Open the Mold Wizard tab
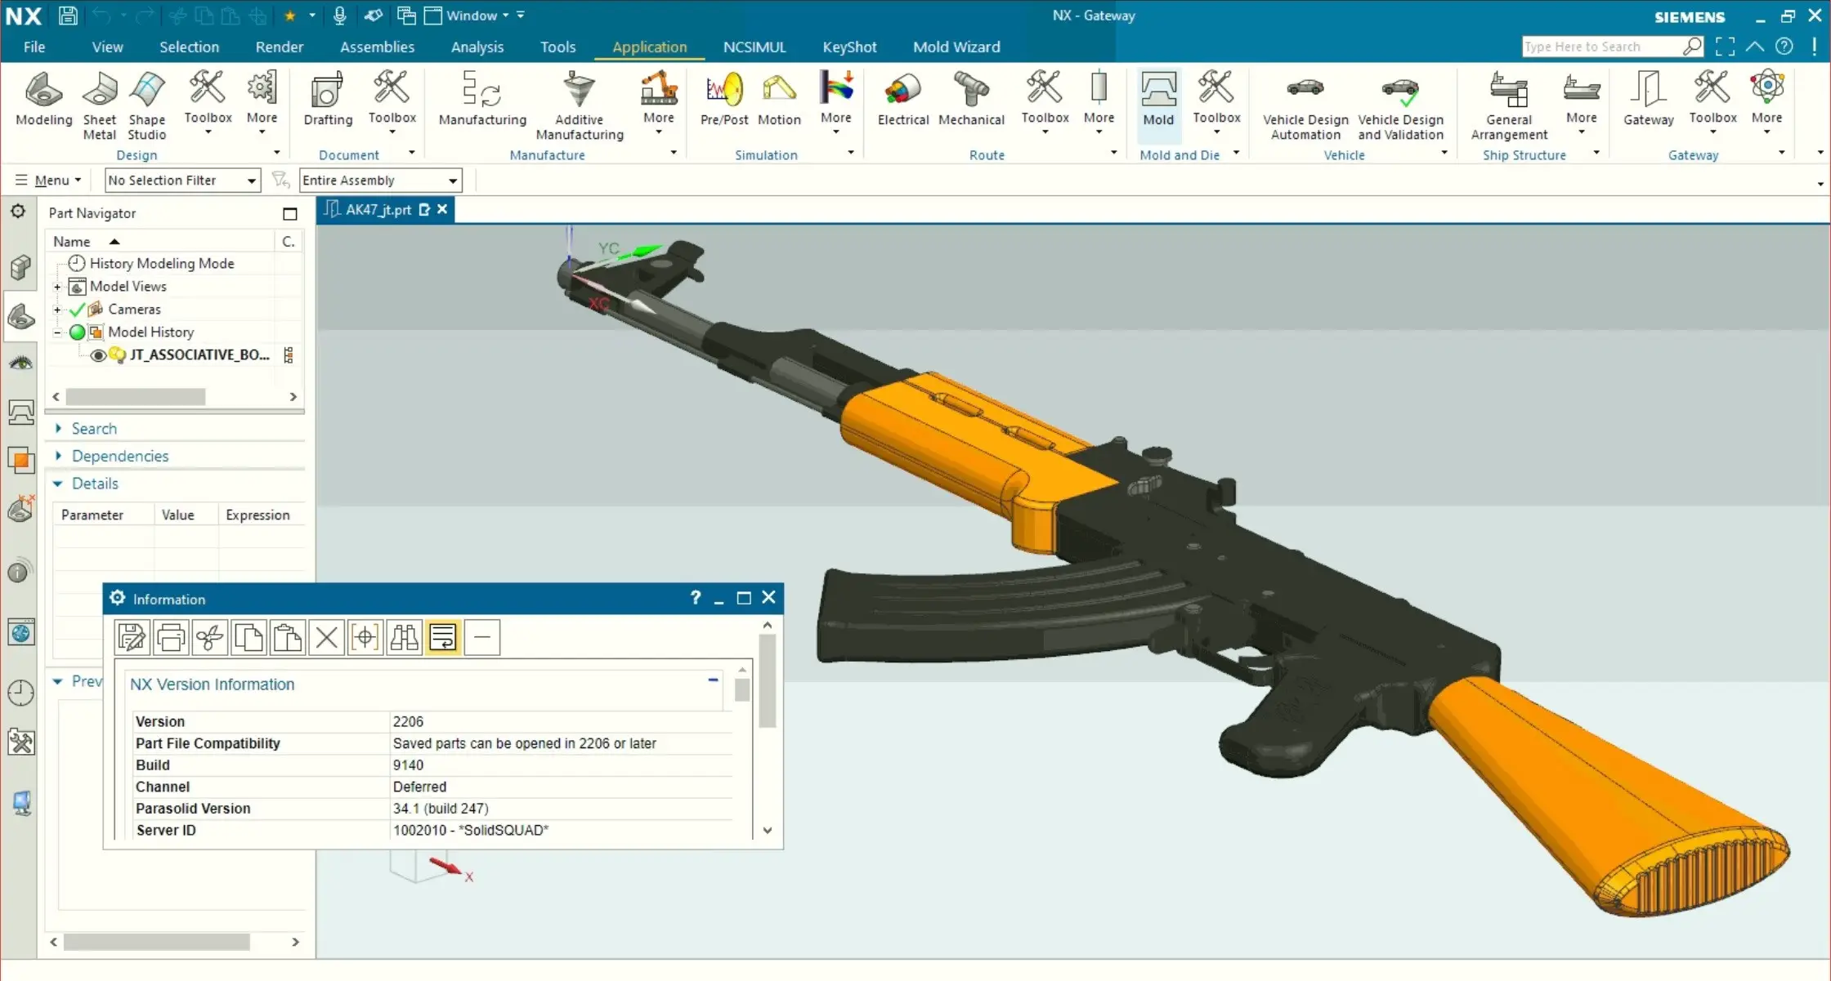The image size is (1831, 981). [x=956, y=47]
